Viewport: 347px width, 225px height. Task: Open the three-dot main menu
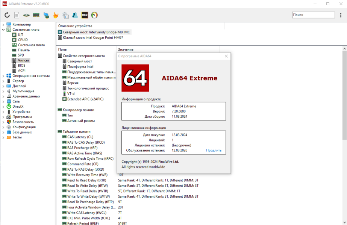[341, 15]
